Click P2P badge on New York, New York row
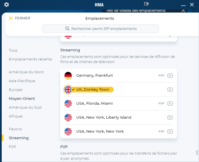This screenshot has width=199, height=162. tap(161, 131)
